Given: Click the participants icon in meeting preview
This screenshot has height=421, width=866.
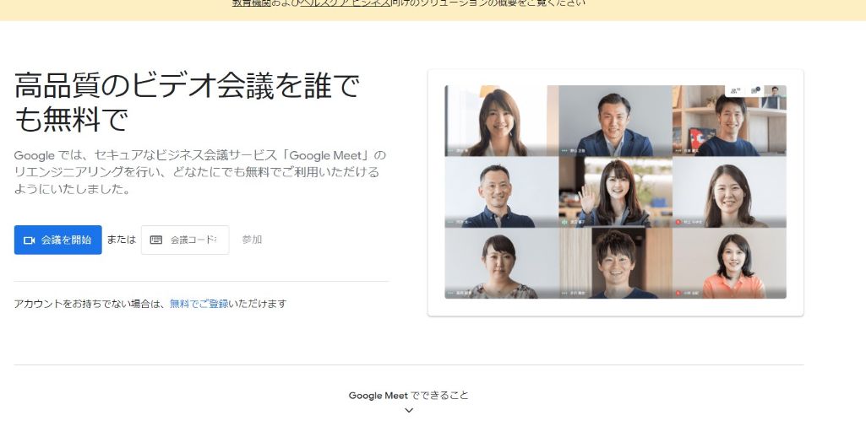Looking at the screenshot, I should click(734, 91).
